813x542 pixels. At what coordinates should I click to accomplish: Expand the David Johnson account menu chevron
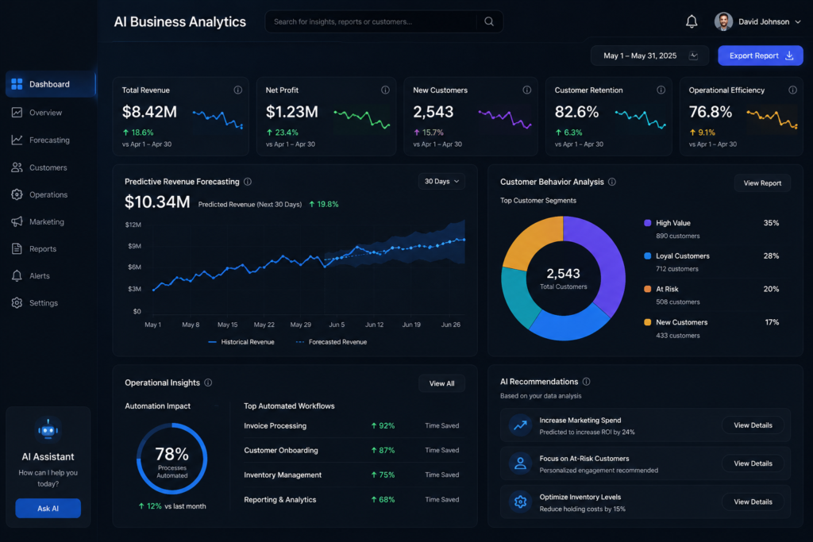[x=798, y=21]
